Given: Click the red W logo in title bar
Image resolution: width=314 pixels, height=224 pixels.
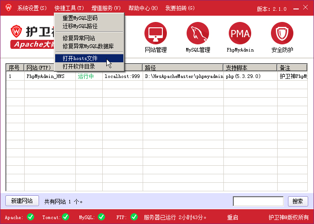Looking at the screenshot, I should point(9,8).
